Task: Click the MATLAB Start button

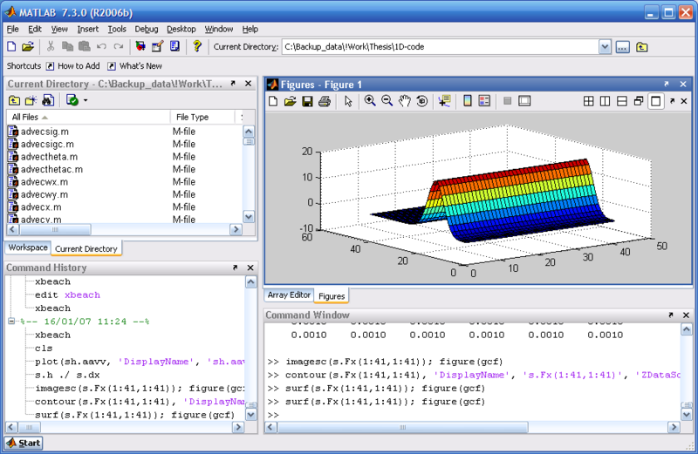Action: (24, 443)
